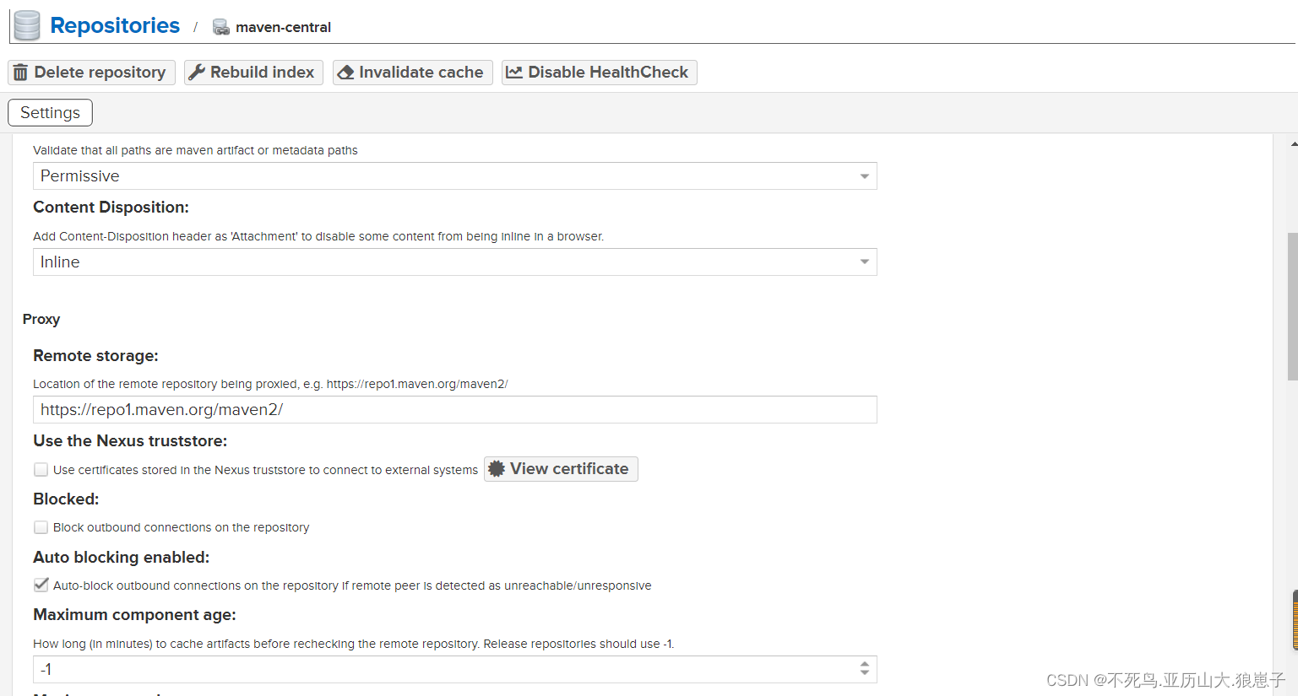Click the Maximum component age heading
The height and width of the screenshot is (696, 1298).
[134, 615]
